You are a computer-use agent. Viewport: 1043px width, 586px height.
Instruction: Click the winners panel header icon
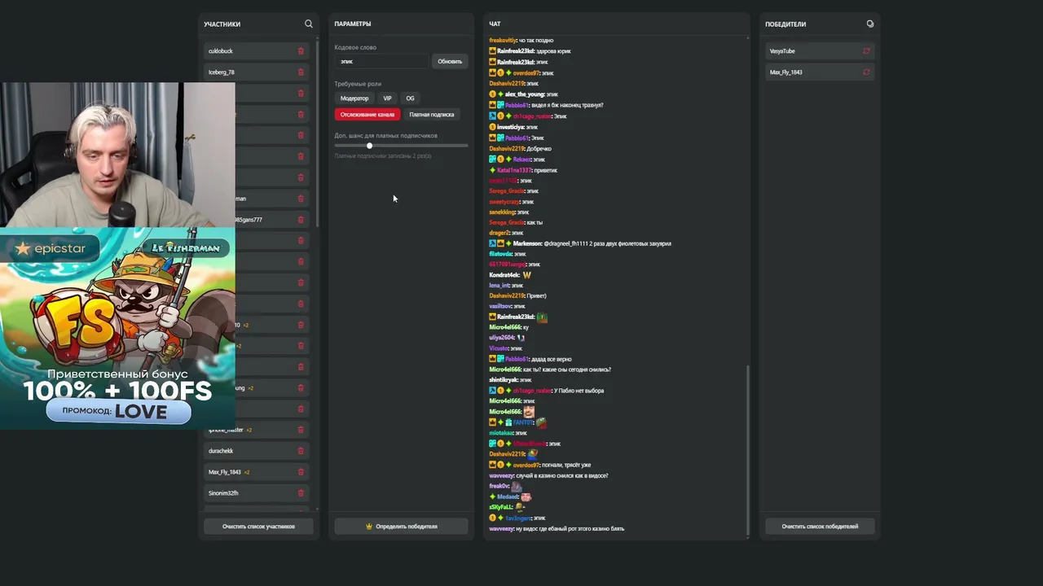(x=870, y=24)
